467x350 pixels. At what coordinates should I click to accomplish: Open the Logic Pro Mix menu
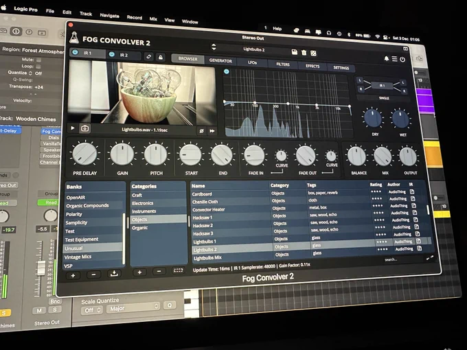point(153,19)
